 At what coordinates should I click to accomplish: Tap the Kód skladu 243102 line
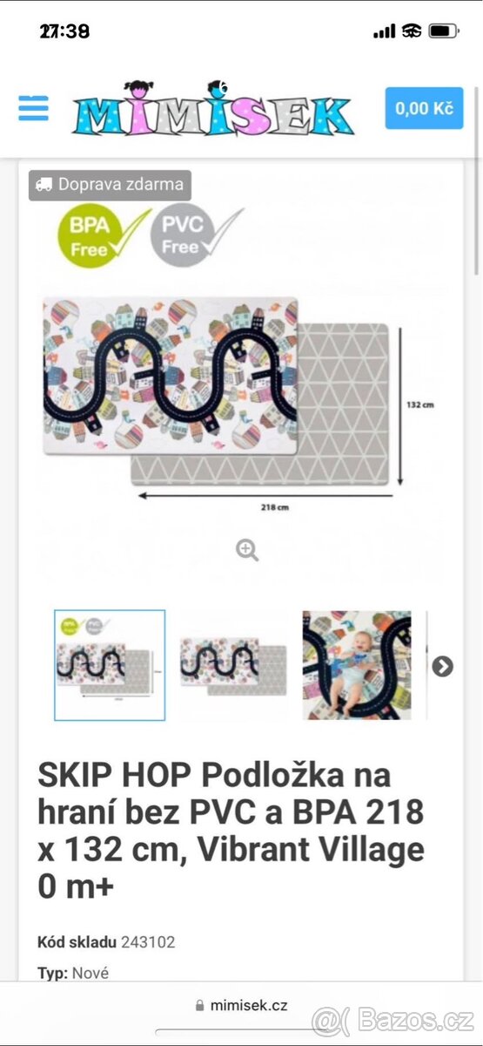(106, 941)
